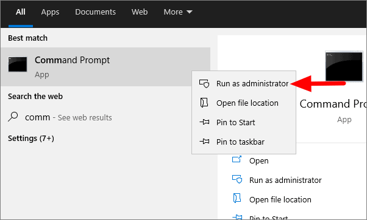Expand the Settings (7+) results group
The height and width of the screenshot is (220, 367).
[31, 139]
